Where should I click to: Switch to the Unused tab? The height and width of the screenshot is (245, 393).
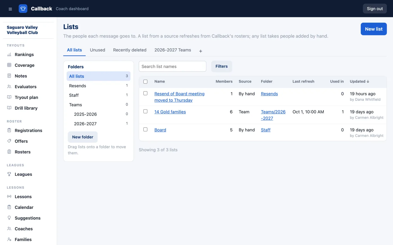pyautogui.click(x=97, y=50)
